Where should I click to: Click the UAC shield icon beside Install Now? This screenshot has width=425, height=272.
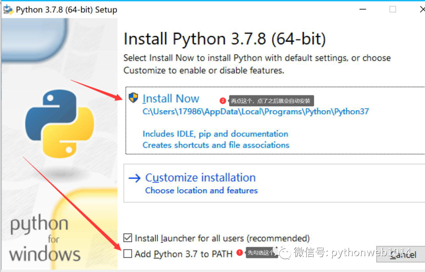[x=133, y=98]
